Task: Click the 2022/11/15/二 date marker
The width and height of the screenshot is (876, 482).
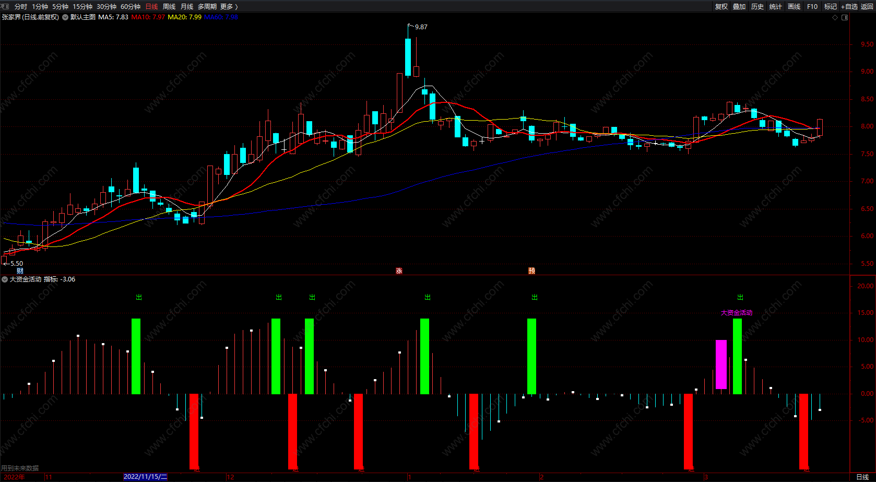Action: click(x=145, y=477)
